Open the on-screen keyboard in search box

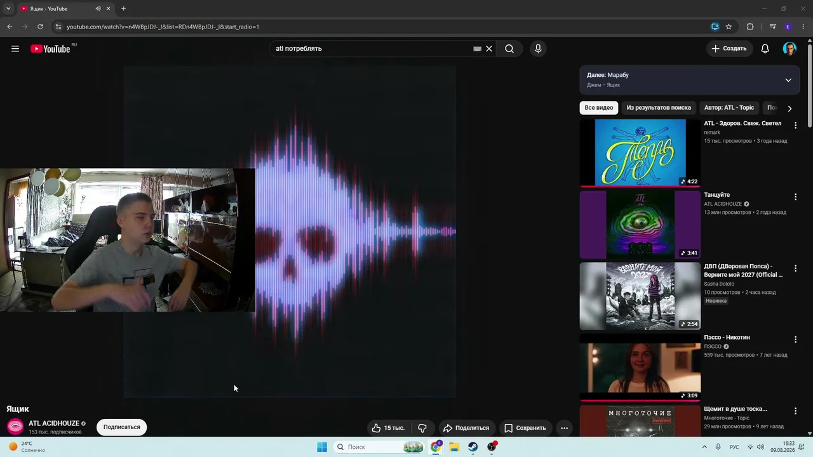coord(477,49)
